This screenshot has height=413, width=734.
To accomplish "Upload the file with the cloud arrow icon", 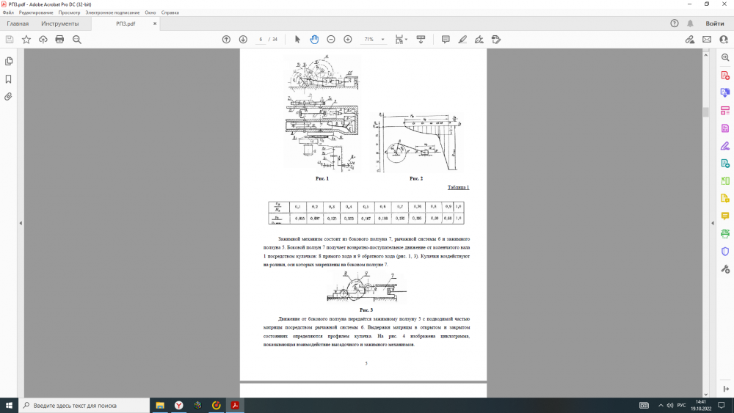I will [x=43, y=40].
